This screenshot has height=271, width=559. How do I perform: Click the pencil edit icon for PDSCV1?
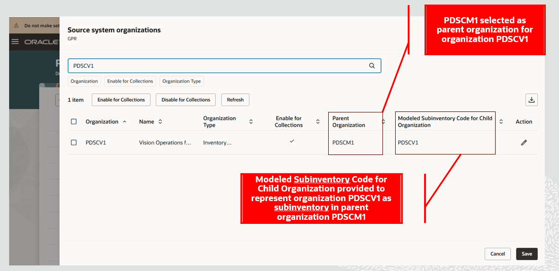point(523,142)
